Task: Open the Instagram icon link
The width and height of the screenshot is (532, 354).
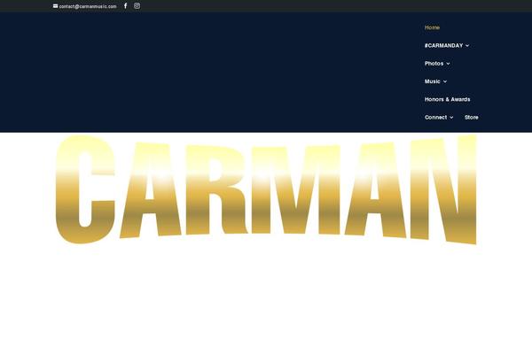Action: click(x=137, y=6)
